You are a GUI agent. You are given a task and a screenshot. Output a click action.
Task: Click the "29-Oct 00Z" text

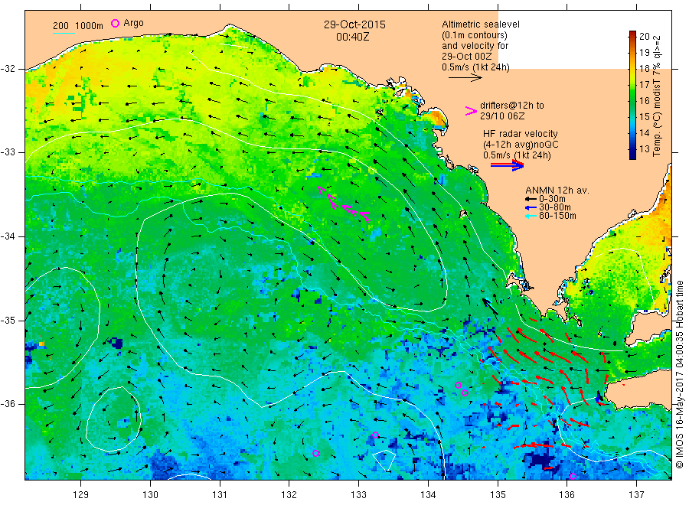467,56
